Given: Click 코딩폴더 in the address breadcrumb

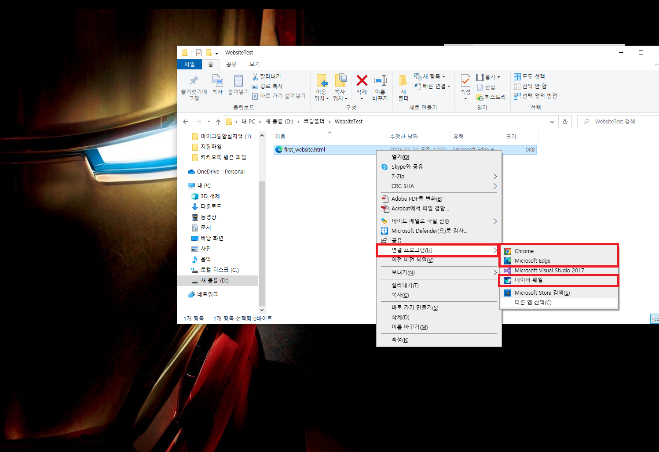Looking at the screenshot, I should [x=314, y=122].
